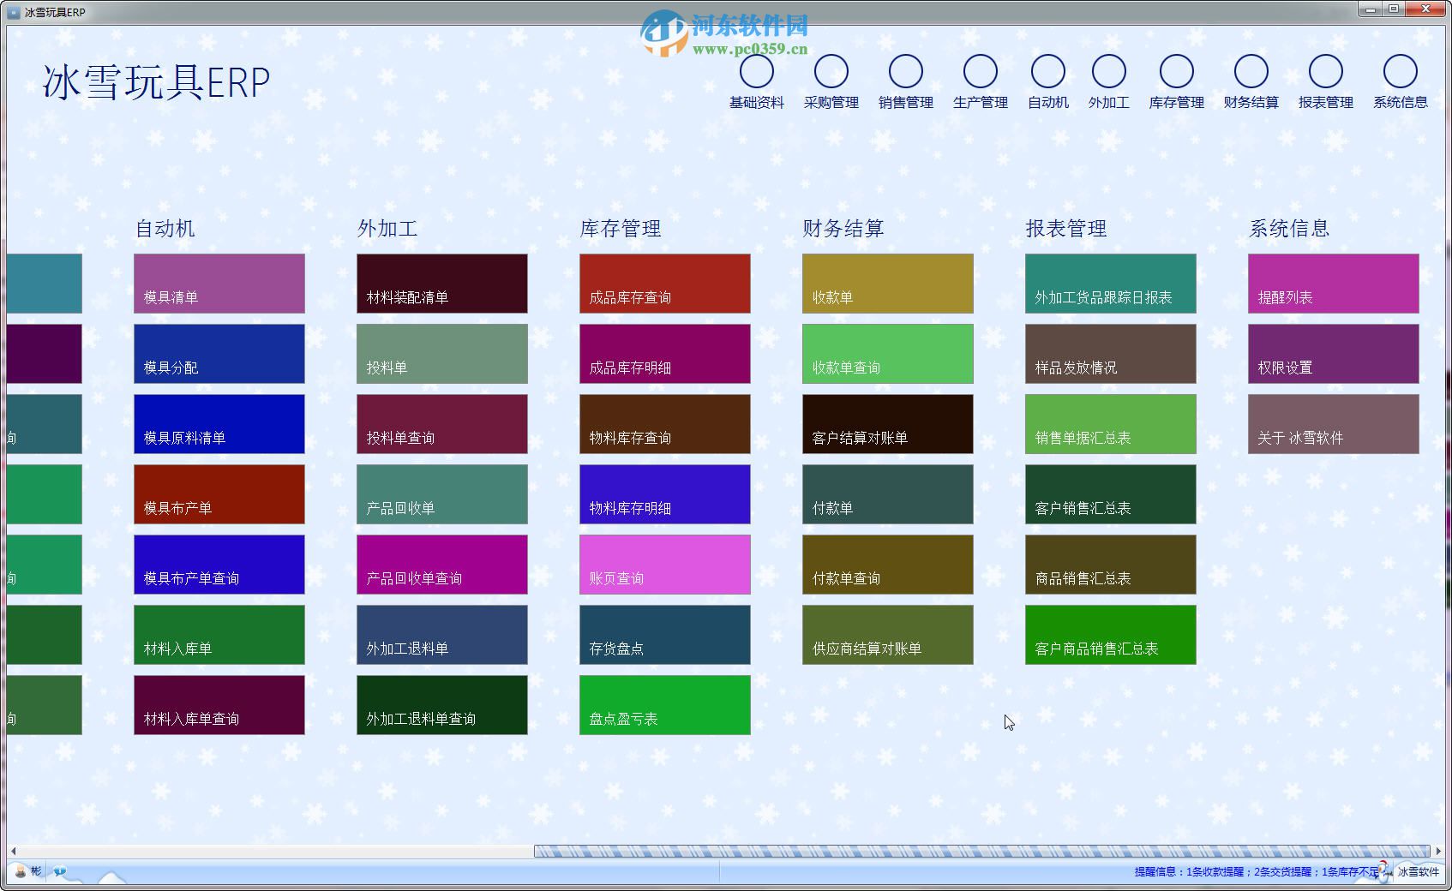Open the 收款单 tile

(888, 284)
